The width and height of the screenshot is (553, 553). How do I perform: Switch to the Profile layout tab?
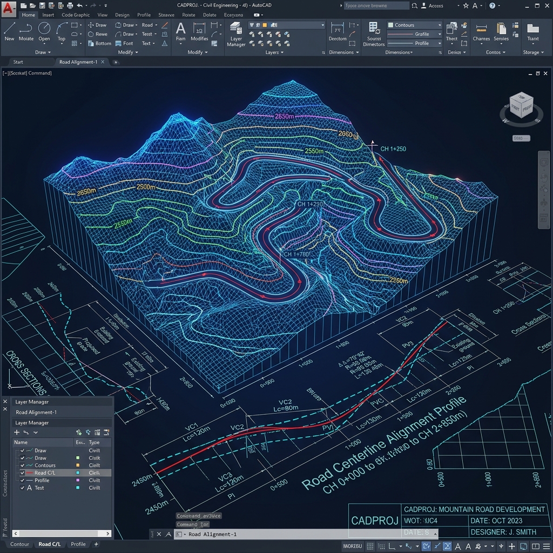tap(78, 544)
